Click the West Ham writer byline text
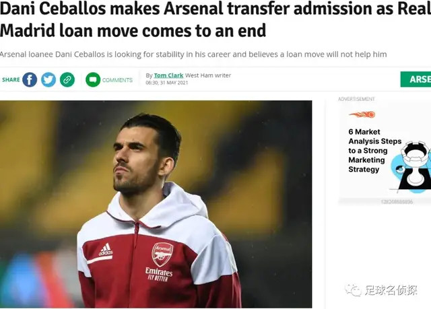 (x=208, y=75)
